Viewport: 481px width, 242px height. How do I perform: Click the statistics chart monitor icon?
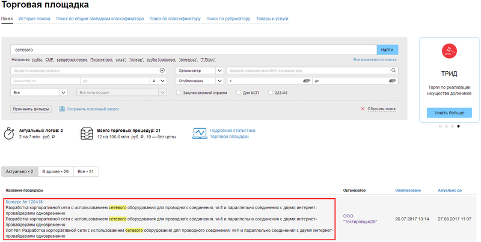tap(200, 133)
